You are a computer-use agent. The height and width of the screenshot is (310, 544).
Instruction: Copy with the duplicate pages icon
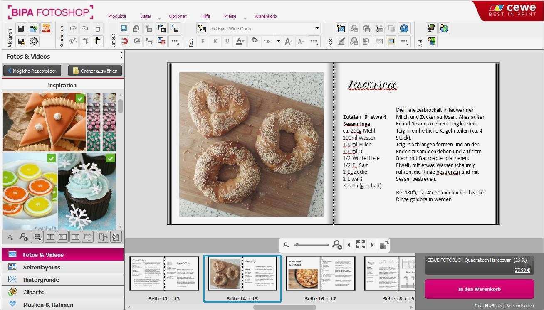pos(85,41)
